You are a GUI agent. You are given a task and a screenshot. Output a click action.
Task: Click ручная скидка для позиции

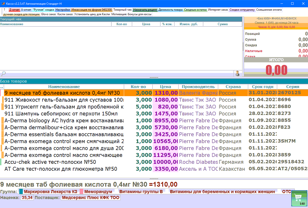click(x=22, y=14)
